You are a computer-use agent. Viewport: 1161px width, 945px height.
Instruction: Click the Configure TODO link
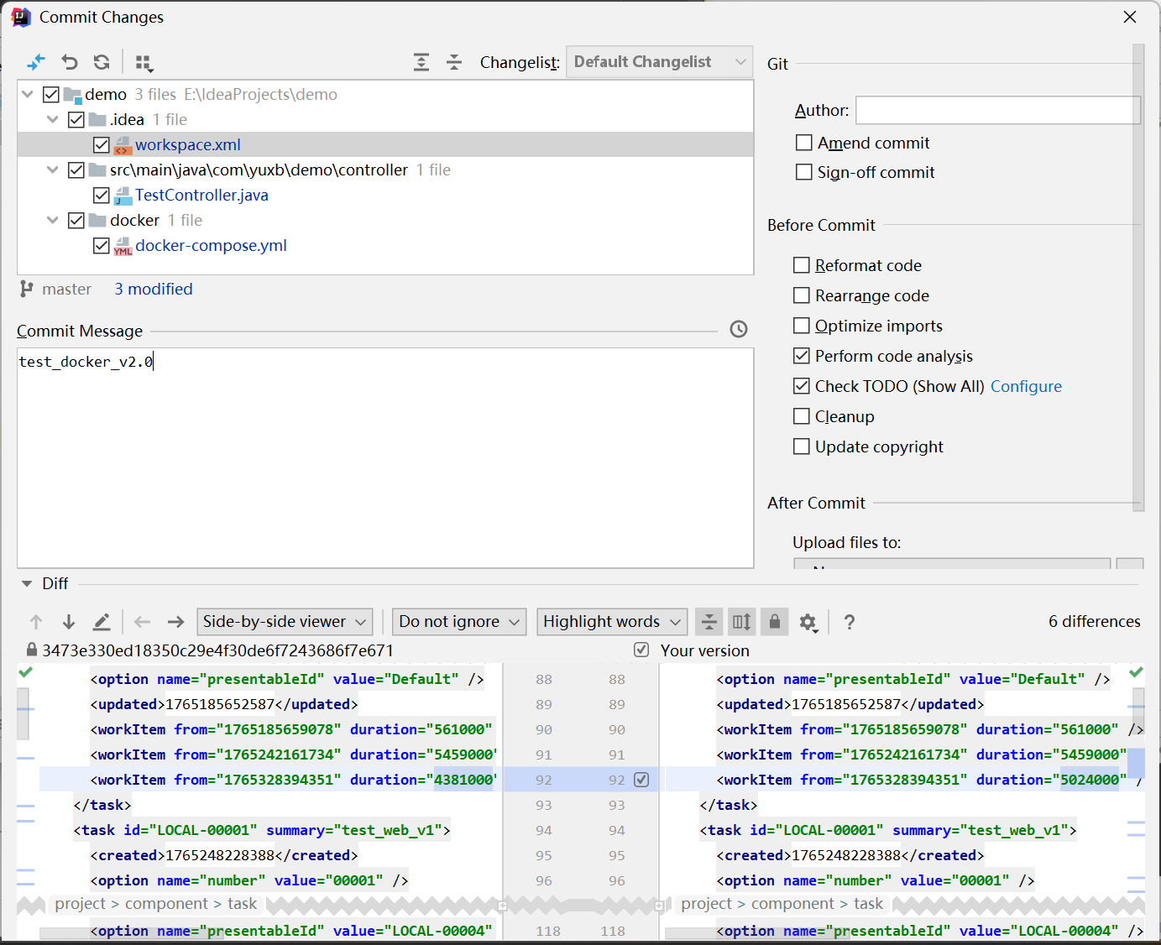pyautogui.click(x=1026, y=386)
